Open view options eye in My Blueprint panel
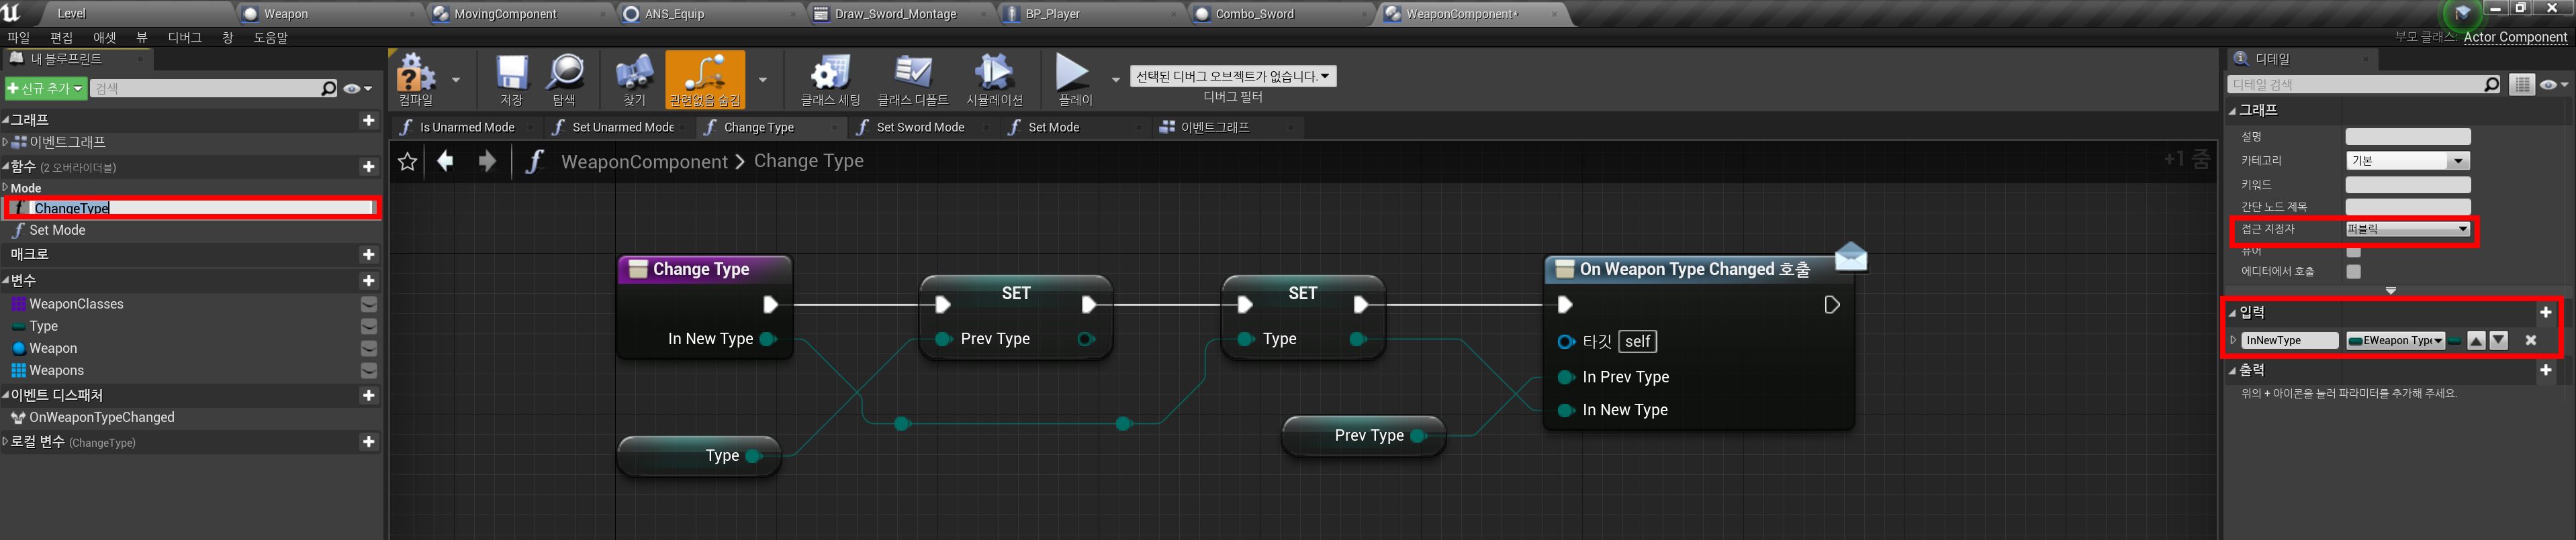Screen dimensions: 2576x540 click(357, 89)
